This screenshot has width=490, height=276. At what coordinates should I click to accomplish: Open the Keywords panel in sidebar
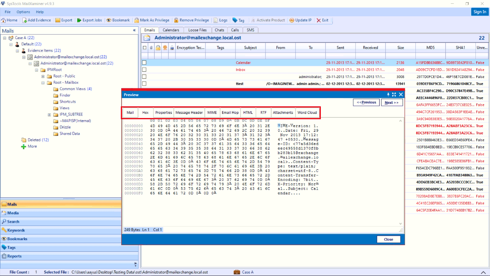point(61,231)
